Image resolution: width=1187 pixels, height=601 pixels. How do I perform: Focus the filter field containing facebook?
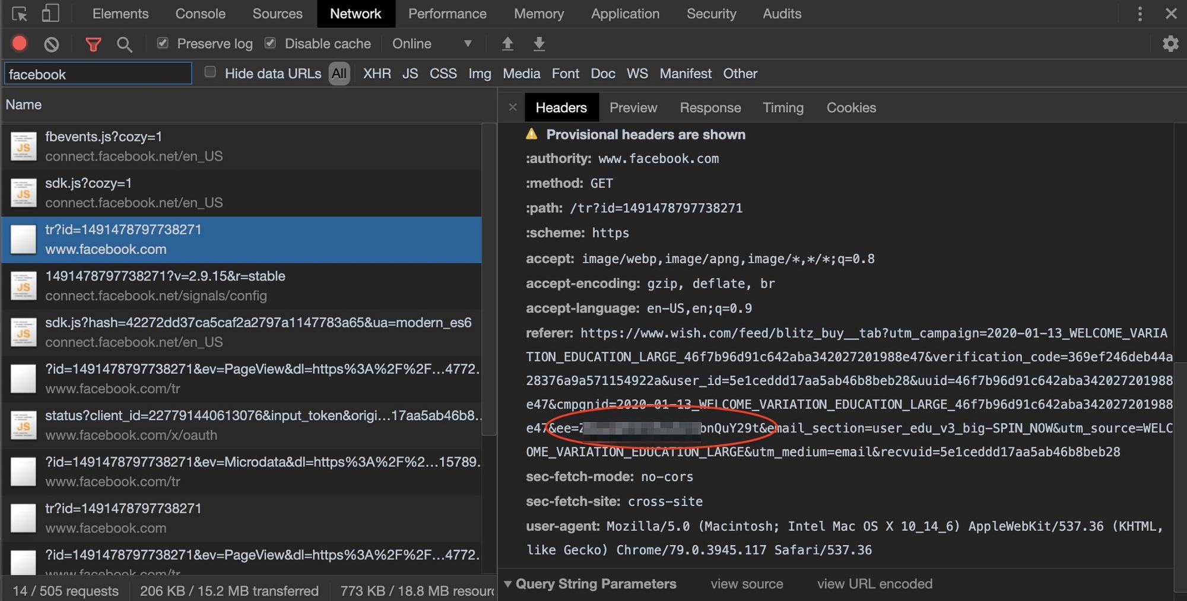tap(98, 74)
